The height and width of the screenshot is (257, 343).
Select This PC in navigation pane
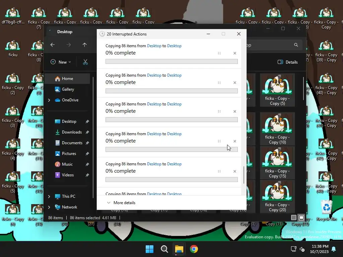click(x=68, y=196)
